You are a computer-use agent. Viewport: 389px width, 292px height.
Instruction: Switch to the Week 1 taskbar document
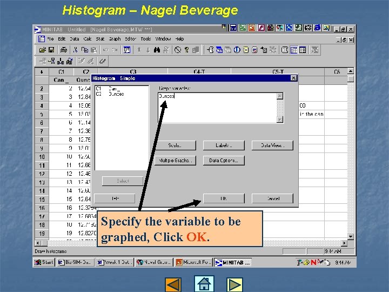point(115,262)
